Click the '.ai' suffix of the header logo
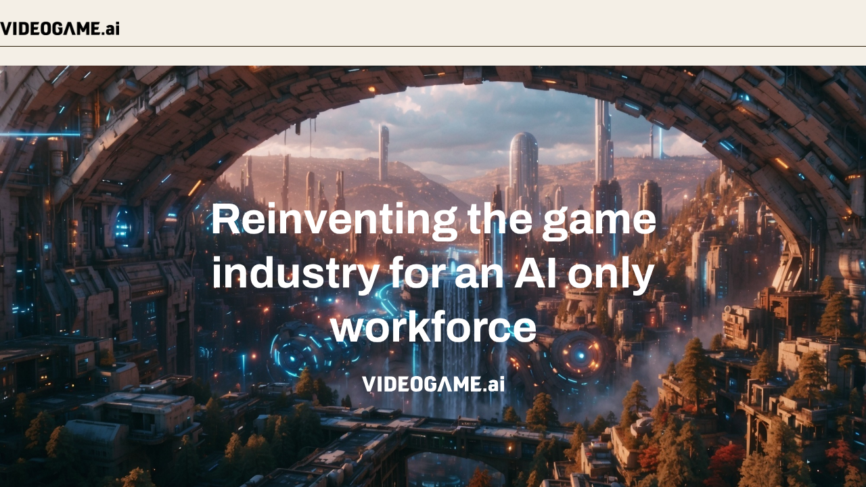The image size is (866, 487). click(108, 28)
